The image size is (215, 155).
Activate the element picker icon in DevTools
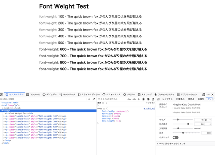coord(1,94)
